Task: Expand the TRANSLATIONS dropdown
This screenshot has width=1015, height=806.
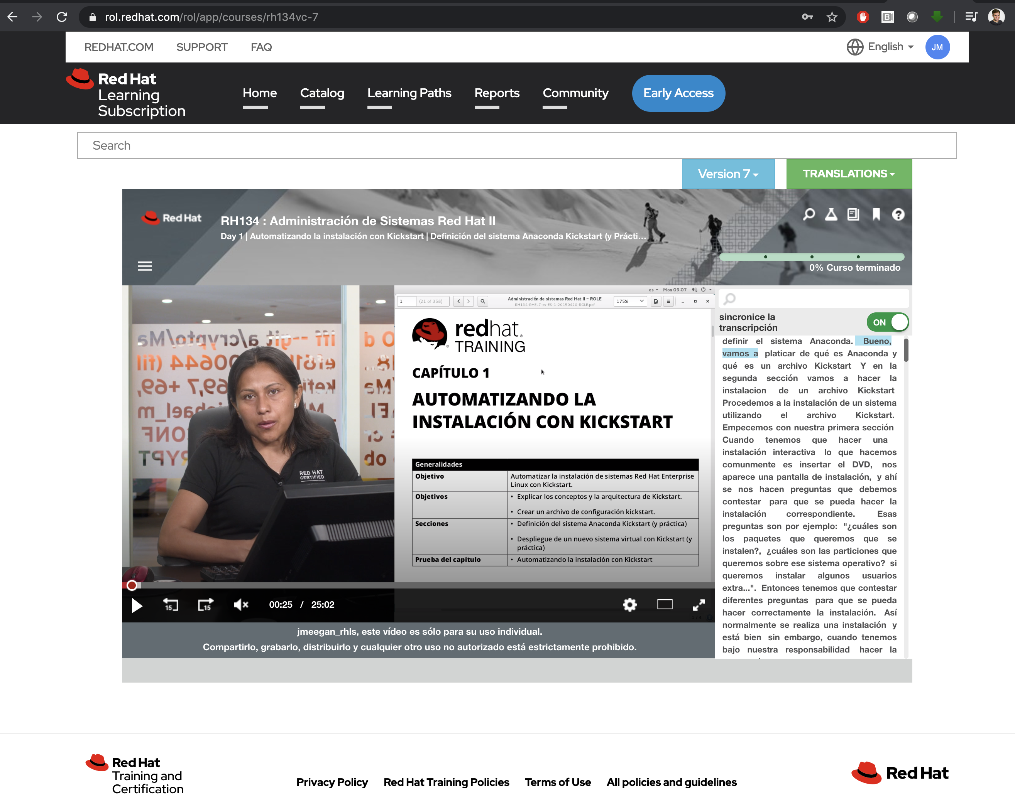Action: tap(848, 174)
